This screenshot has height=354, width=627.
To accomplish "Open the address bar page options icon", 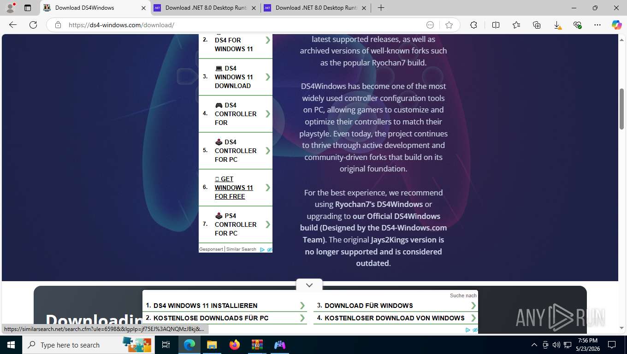I will (x=430, y=25).
